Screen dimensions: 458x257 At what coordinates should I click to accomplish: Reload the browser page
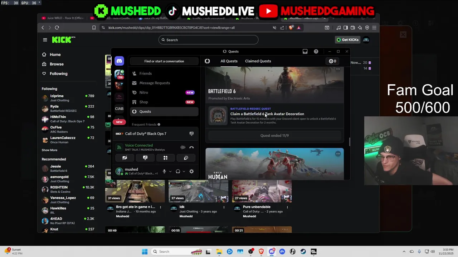click(57, 27)
